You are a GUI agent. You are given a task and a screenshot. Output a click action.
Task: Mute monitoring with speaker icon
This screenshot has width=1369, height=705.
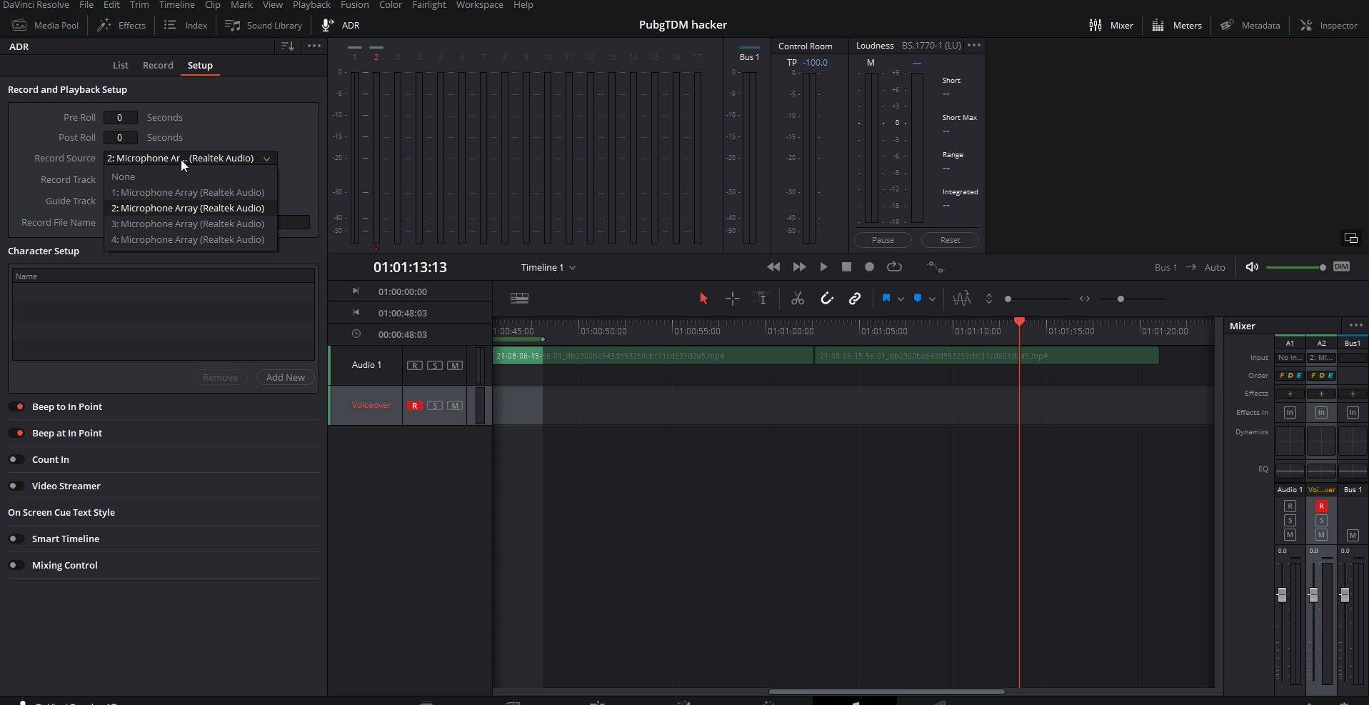tap(1252, 267)
